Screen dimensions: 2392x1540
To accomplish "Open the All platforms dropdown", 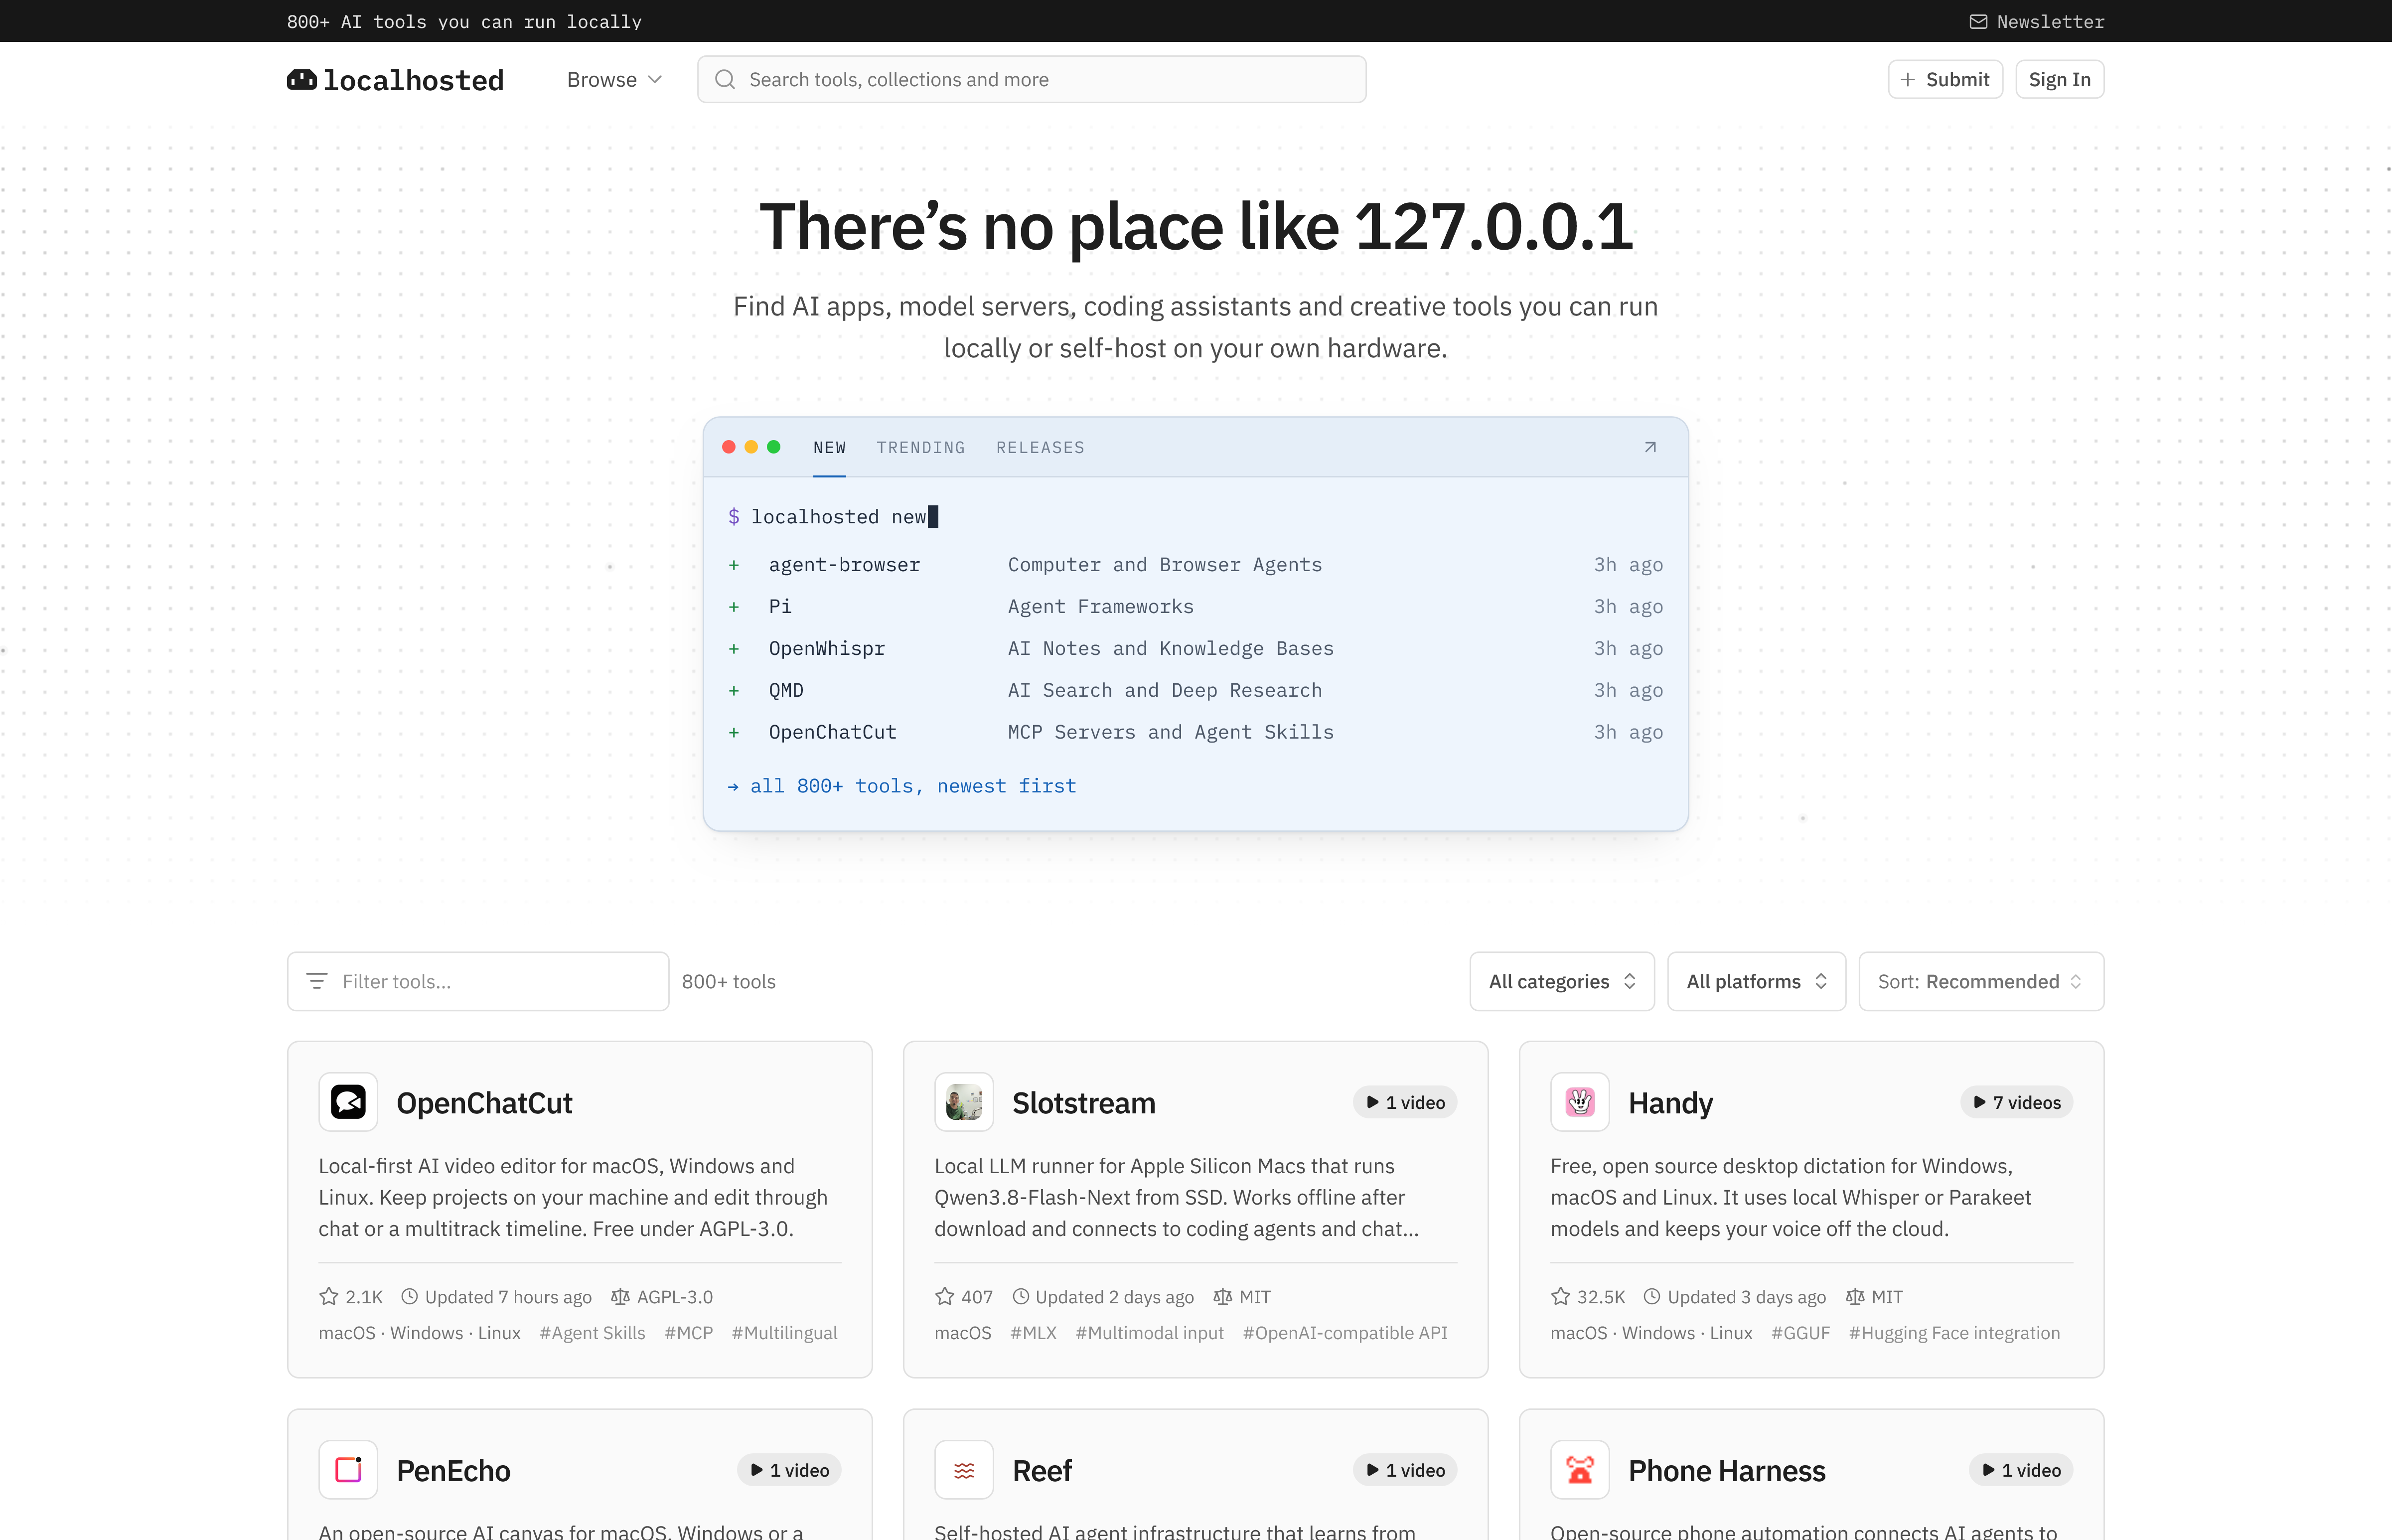I will point(1756,981).
